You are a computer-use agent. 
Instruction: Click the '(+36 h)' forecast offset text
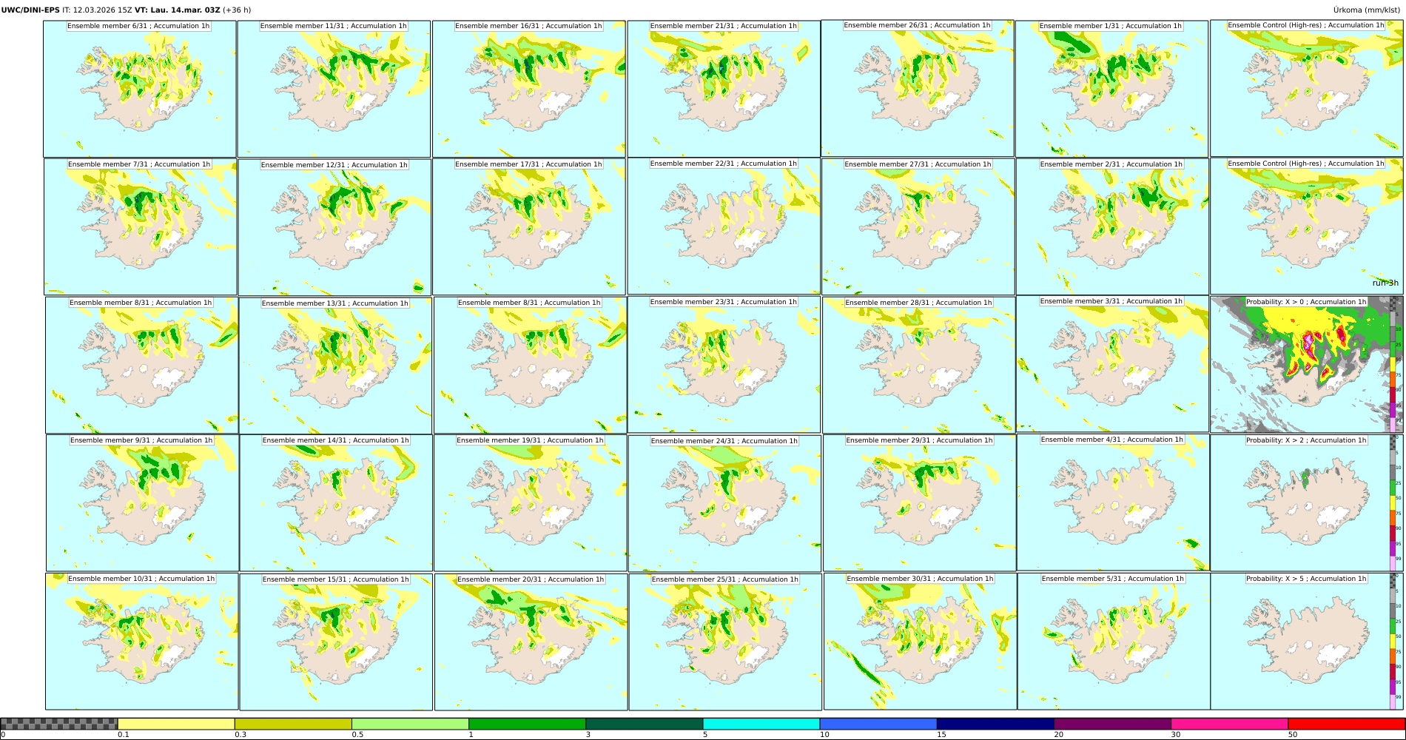237,10
